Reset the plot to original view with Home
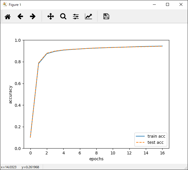The height and width of the screenshot is (170, 188). pyautogui.click(x=8, y=16)
